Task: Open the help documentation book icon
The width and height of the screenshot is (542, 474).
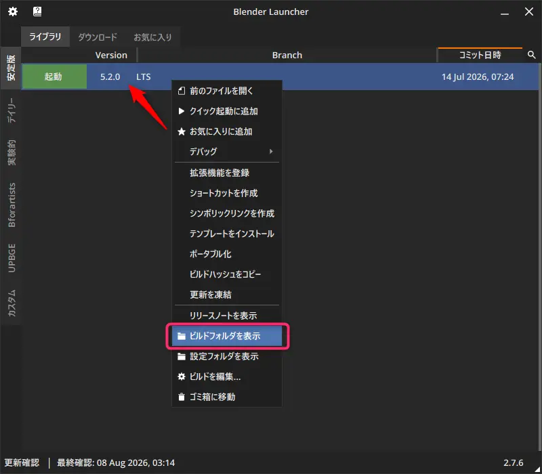Action: (x=37, y=12)
